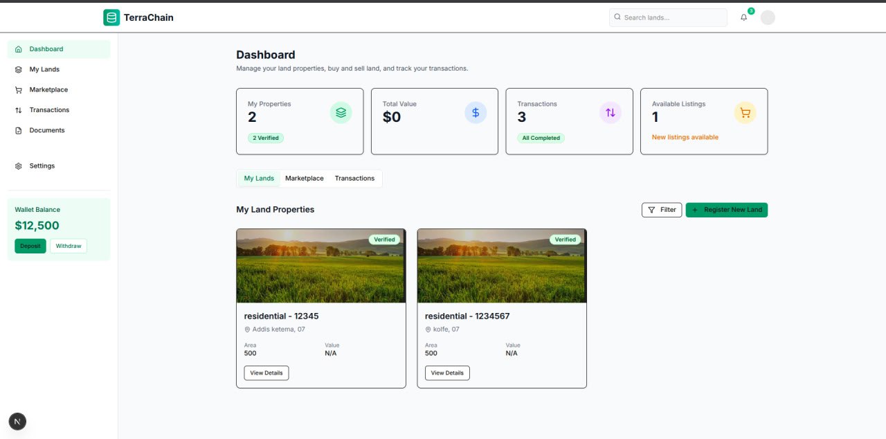Open the user profile avatar in the header
Viewport: 886px width, 439px height.
click(768, 17)
